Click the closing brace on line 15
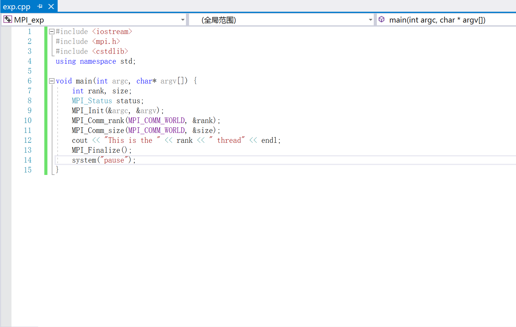This screenshot has width=516, height=327. point(57,170)
